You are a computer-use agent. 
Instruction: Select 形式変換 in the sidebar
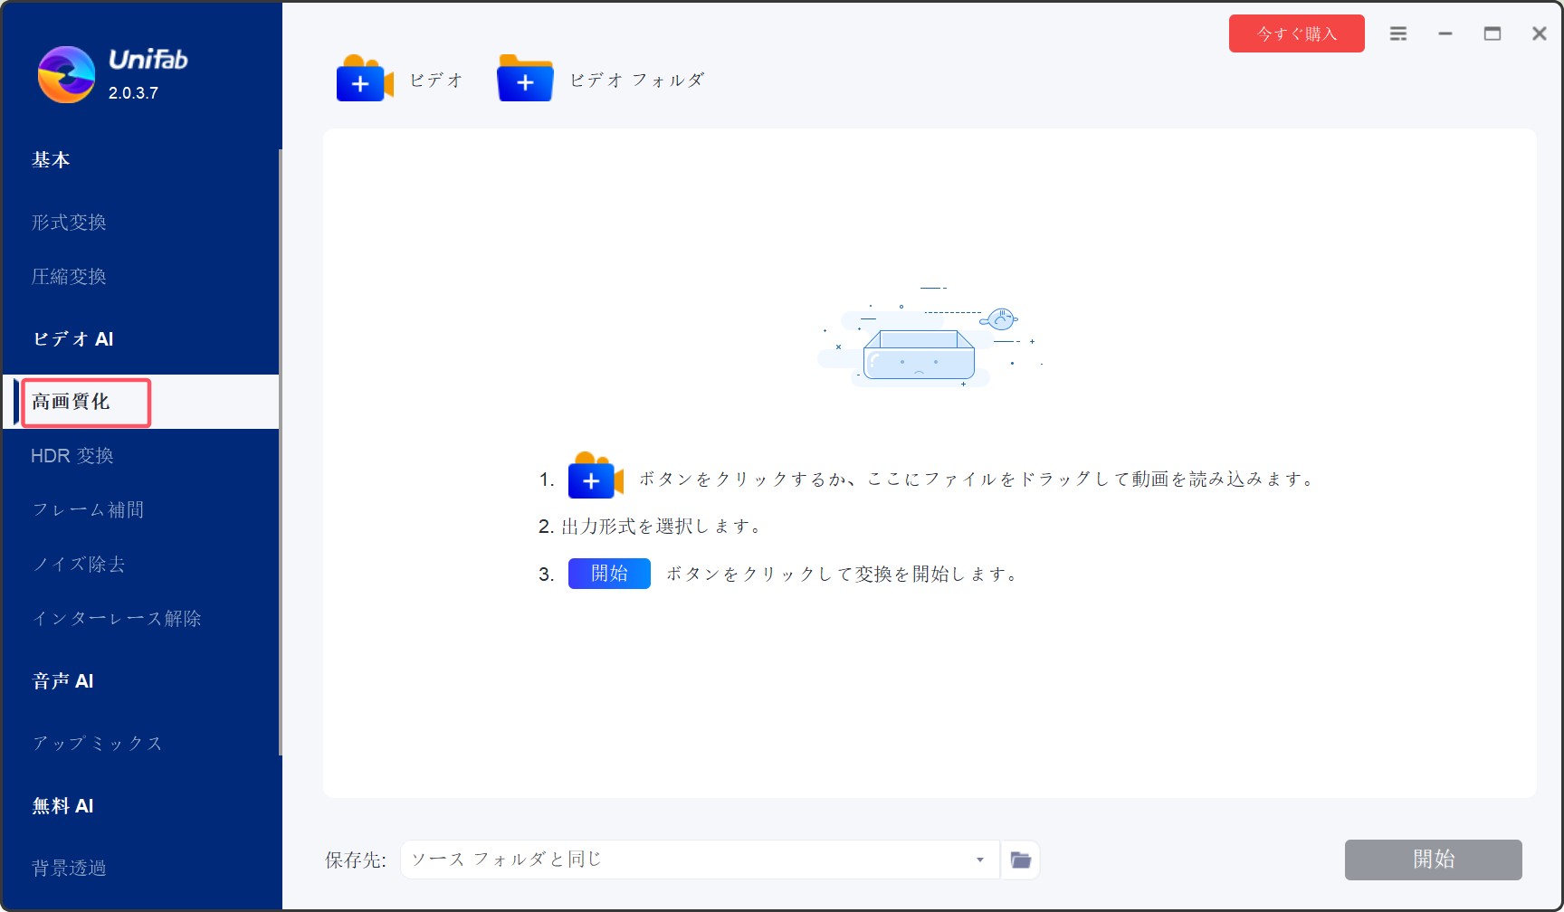click(x=69, y=223)
